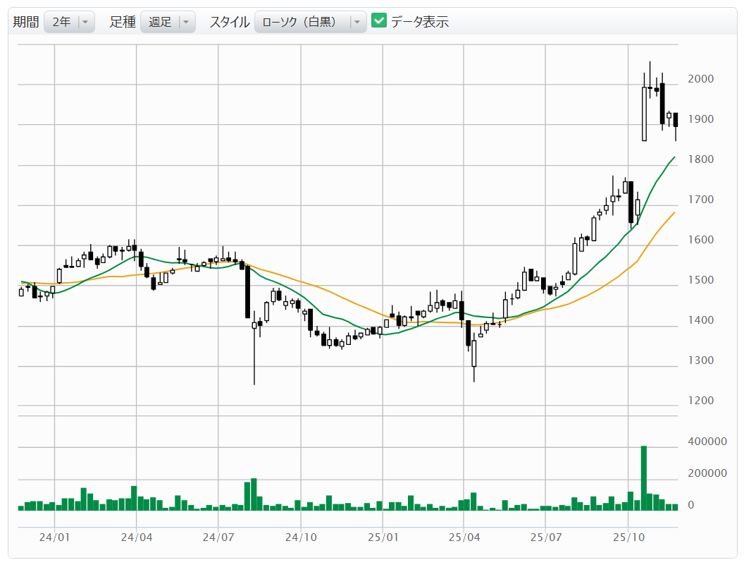The width and height of the screenshot is (744, 565).
Task: Select the 25/04 date label on x-axis
Action: coord(464,537)
